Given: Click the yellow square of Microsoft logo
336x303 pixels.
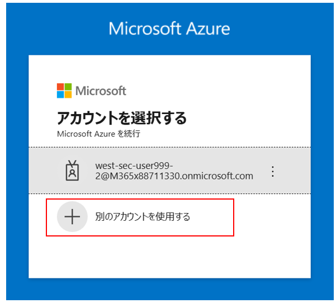Looking at the screenshot, I should 68,94.
